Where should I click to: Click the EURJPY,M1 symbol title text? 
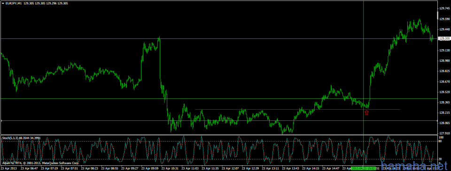(14, 3)
